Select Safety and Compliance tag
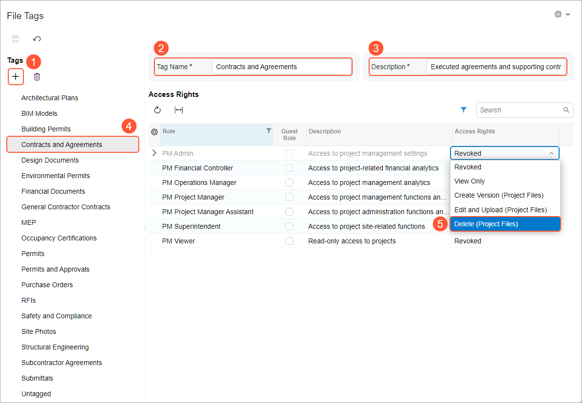Viewport: 582px width, 403px height. (x=56, y=316)
